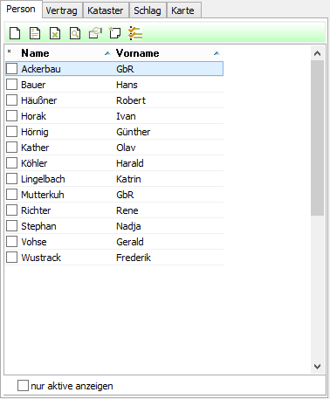
Task: Select the name Lingelbach
Action: point(43,179)
